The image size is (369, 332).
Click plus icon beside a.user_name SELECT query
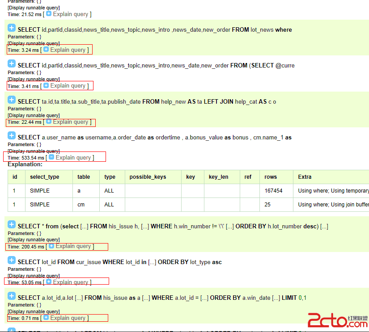click(12, 136)
